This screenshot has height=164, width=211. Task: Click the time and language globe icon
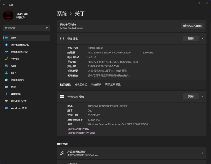coord(7,80)
